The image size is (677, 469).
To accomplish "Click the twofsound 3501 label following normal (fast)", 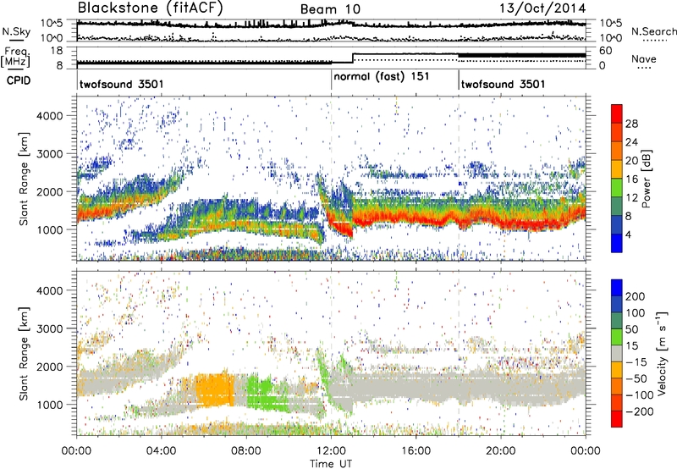I will (503, 84).
